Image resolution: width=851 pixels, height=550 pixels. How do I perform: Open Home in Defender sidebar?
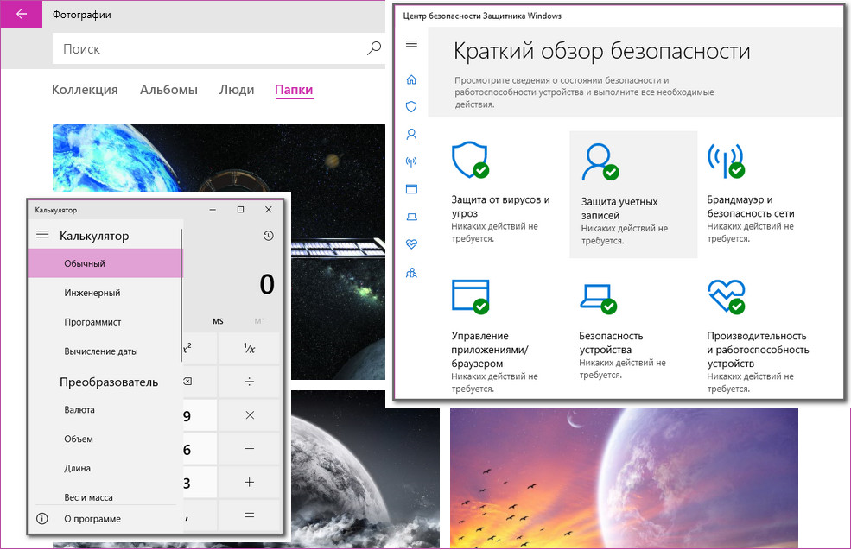point(411,79)
